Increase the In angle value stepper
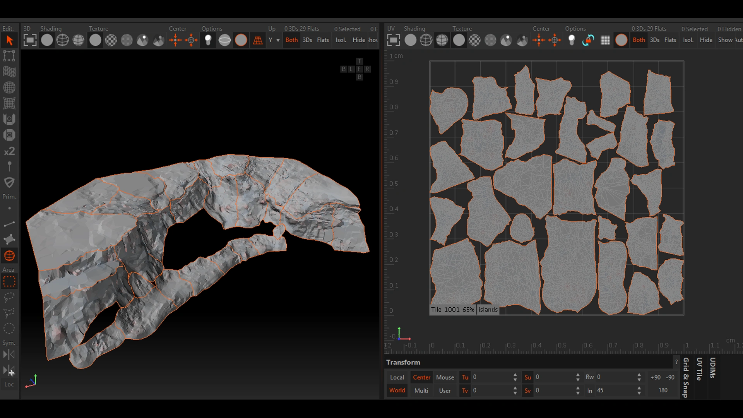The image size is (743, 418). pos(639,388)
